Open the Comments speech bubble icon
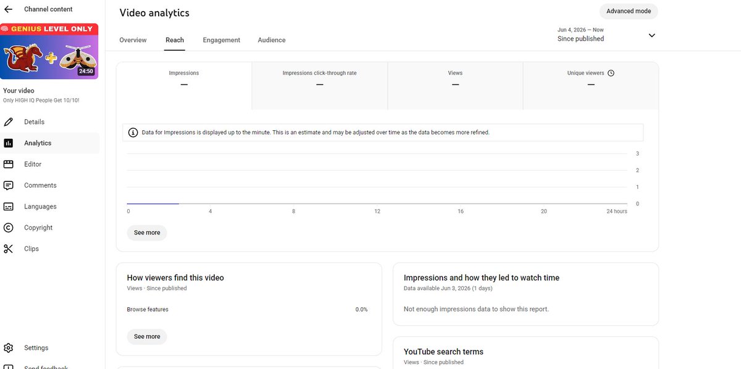 tap(8, 185)
